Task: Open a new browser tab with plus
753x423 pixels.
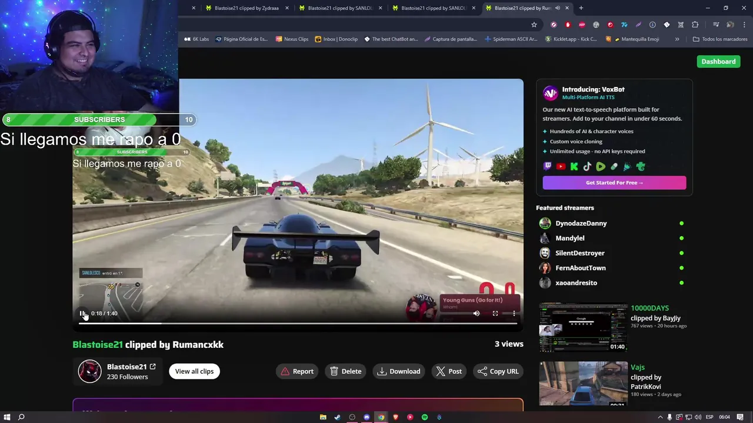Action: click(x=581, y=8)
